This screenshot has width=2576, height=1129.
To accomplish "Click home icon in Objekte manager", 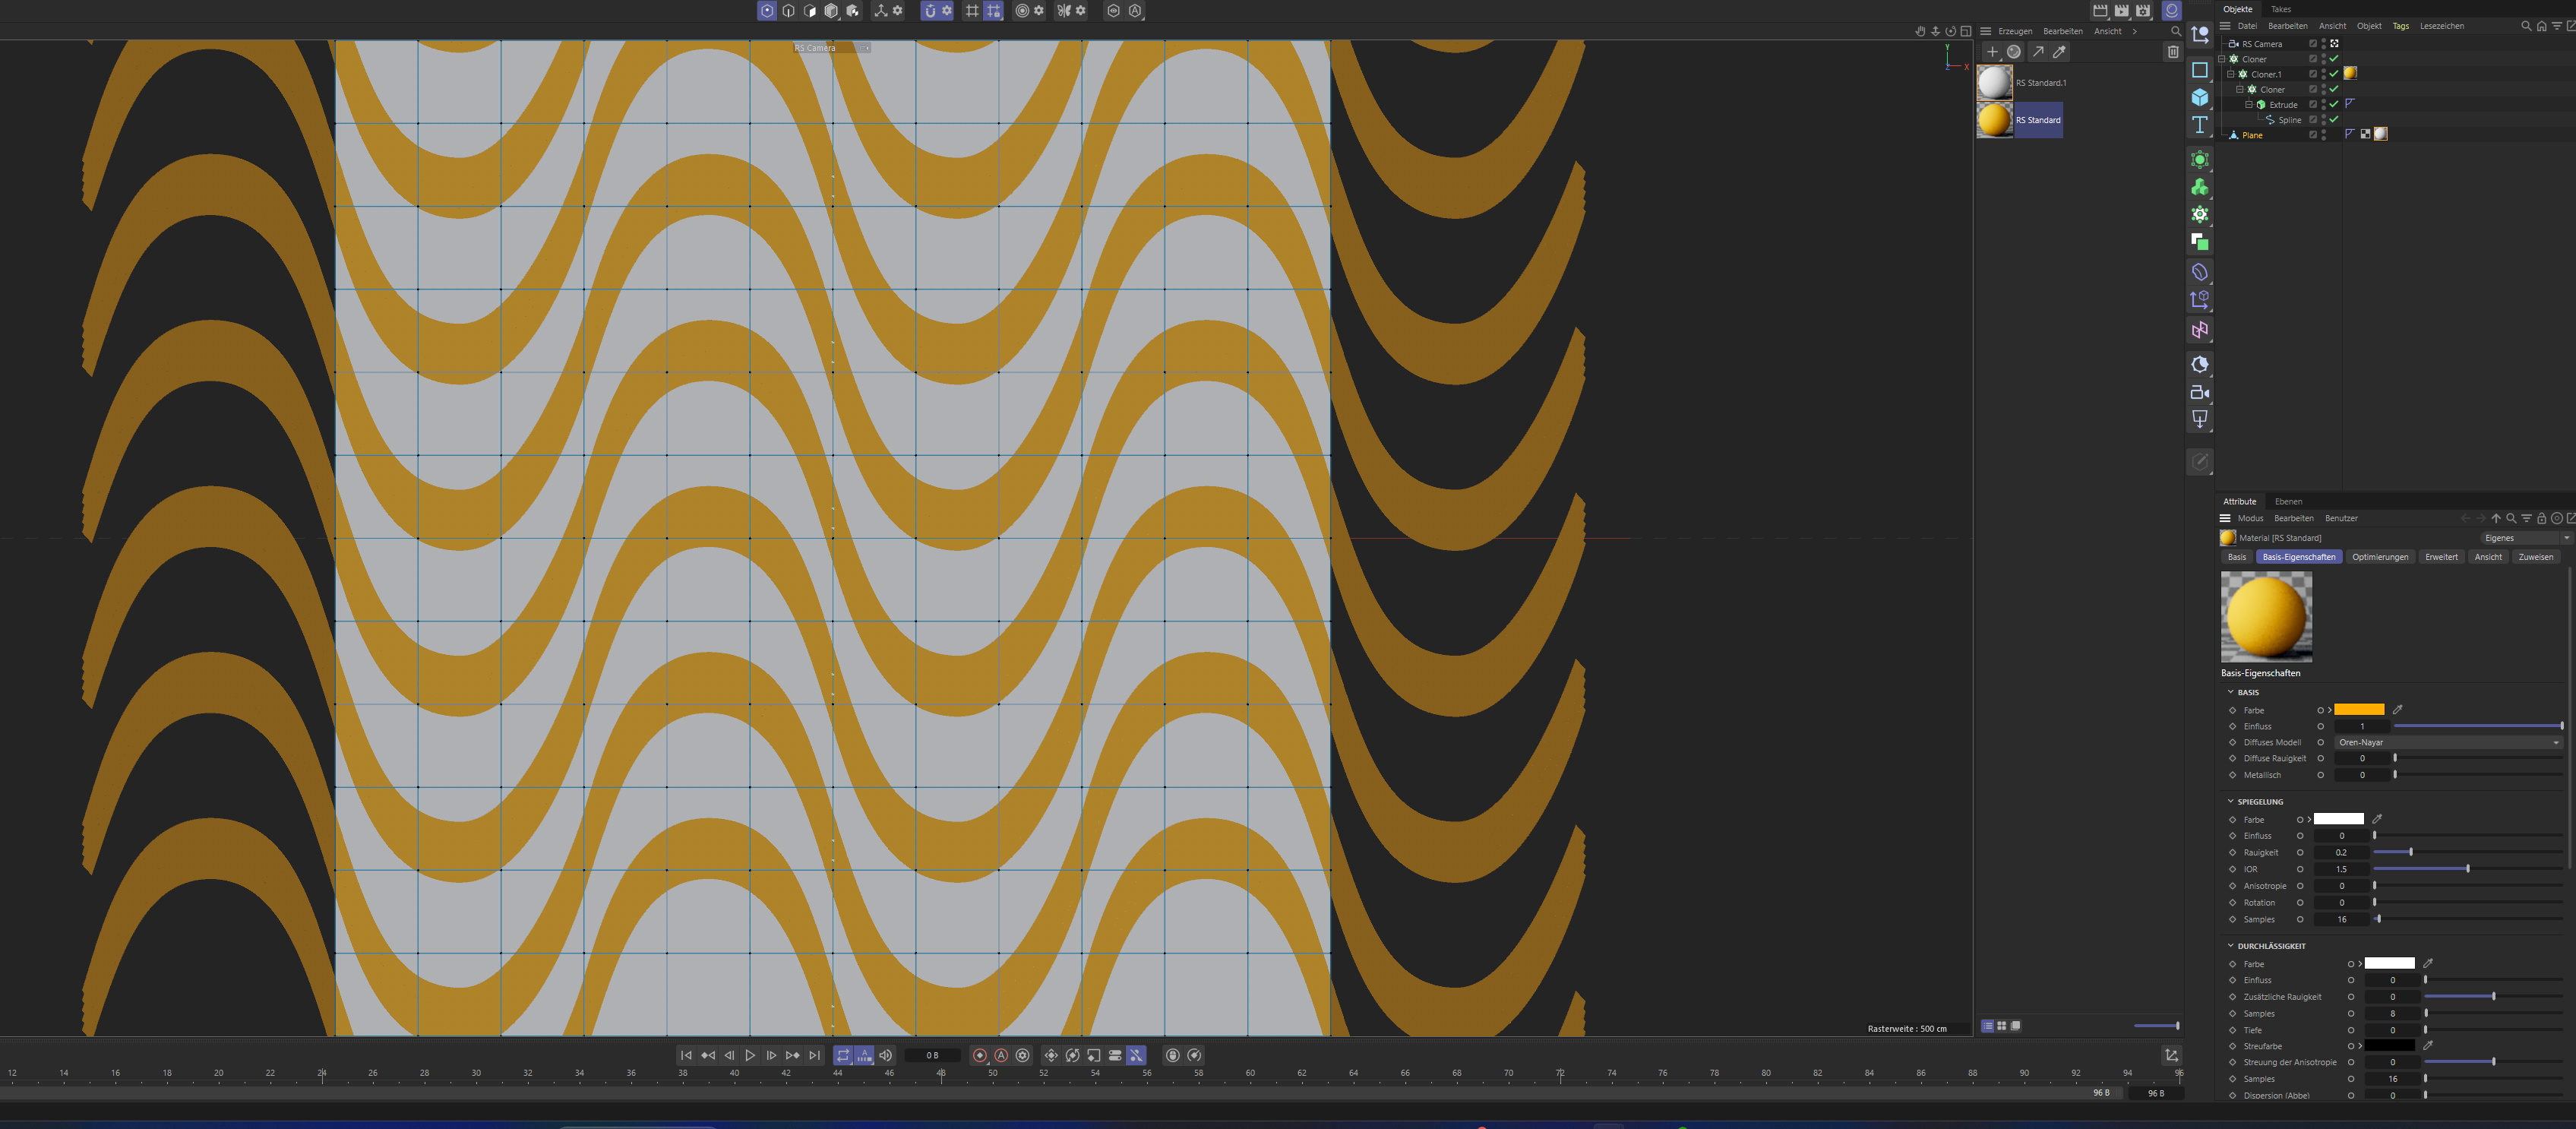I will [2542, 26].
